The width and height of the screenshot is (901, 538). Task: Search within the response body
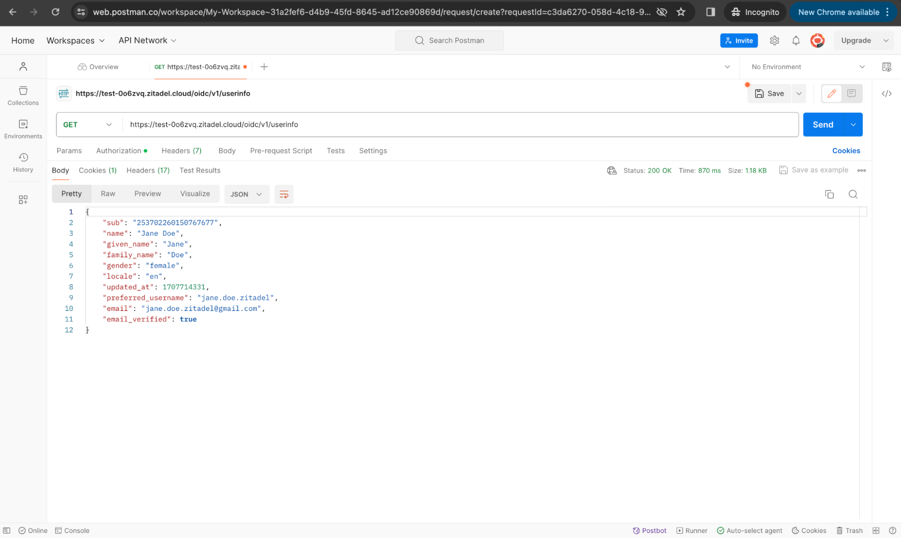(852, 194)
